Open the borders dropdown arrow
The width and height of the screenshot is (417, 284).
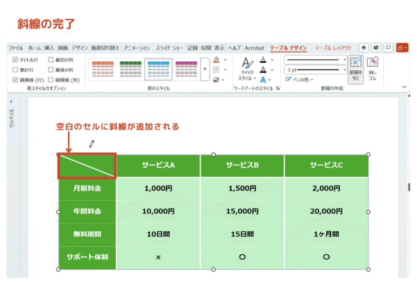pyautogui.click(x=225, y=70)
